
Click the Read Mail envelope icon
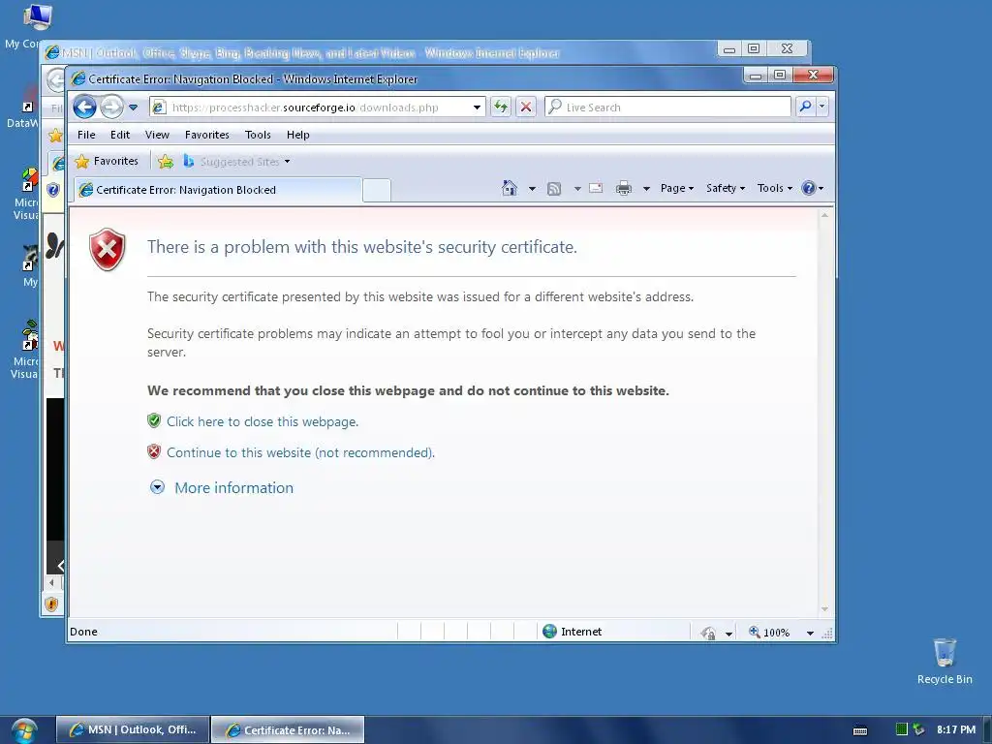(596, 188)
